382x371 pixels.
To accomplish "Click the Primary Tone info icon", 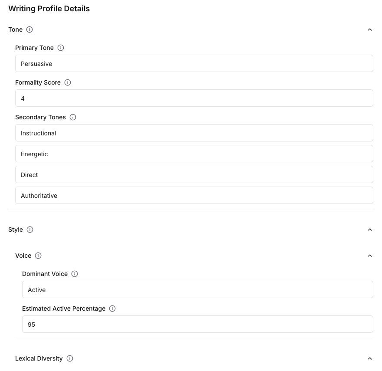I will coord(61,48).
